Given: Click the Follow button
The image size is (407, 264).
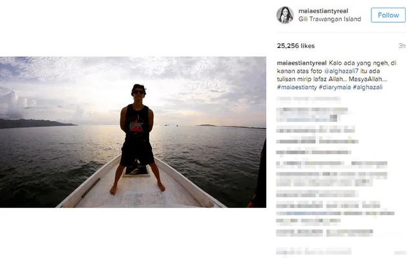Looking at the screenshot, I should (x=388, y=15).
